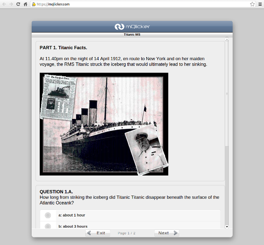This screenshot has width=264, height=245.
Task: Click the scrollbar up arrow
Action: click(x=227, y=39)
